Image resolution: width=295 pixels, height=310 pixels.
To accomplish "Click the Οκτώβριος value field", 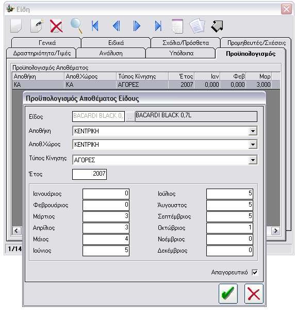I will click(x=230, y=228).
